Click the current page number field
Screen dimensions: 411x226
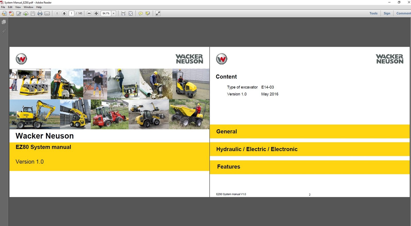[72, 13]
